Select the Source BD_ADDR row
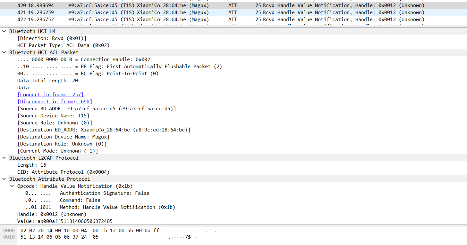 tap(97, 109)
